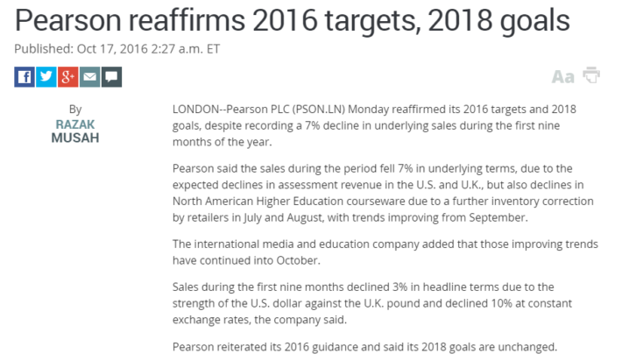This screenshot has height=361, width=636.
Task: Share via Google+ icon
Action: coord(68,76)
